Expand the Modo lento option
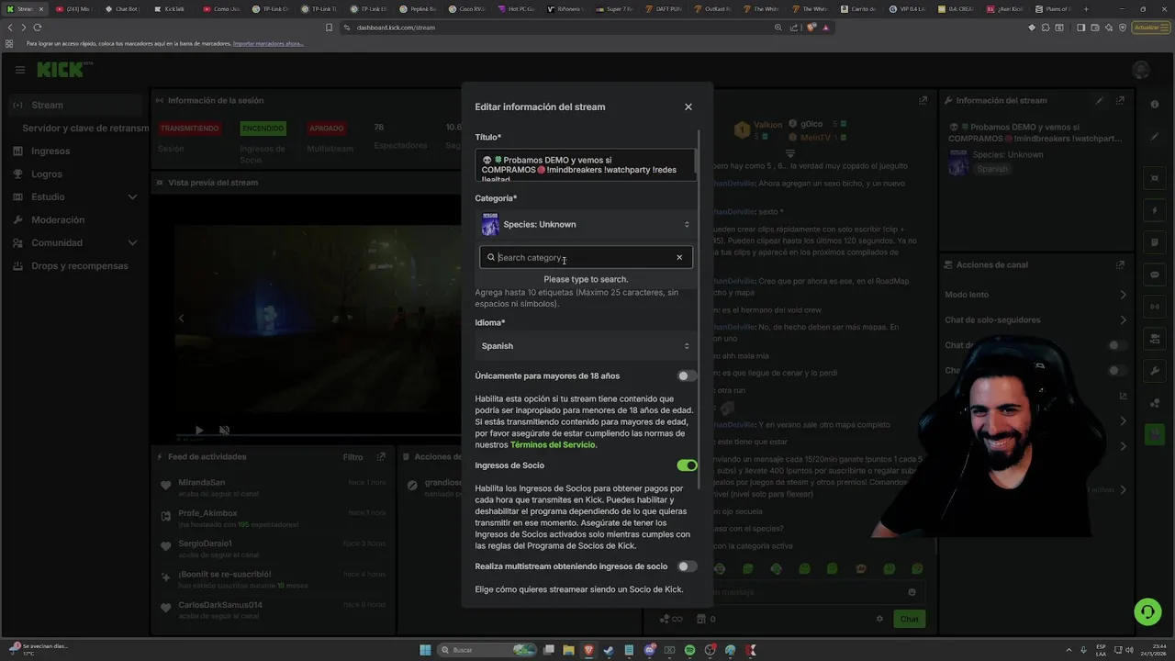Screen dimensions: 1175x661 click(x=1035, y=295)
